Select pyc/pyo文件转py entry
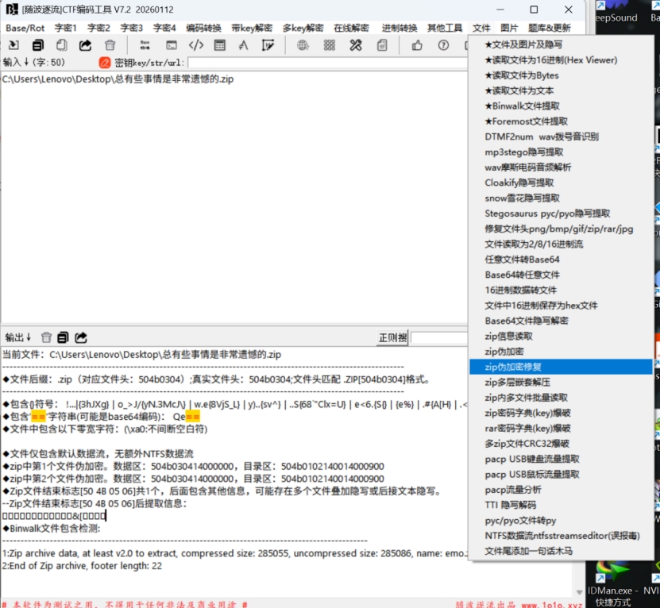660x608 pixels. click(x=561, y=521)
